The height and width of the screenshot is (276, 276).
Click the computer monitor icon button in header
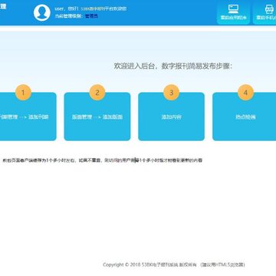(233, 12)
